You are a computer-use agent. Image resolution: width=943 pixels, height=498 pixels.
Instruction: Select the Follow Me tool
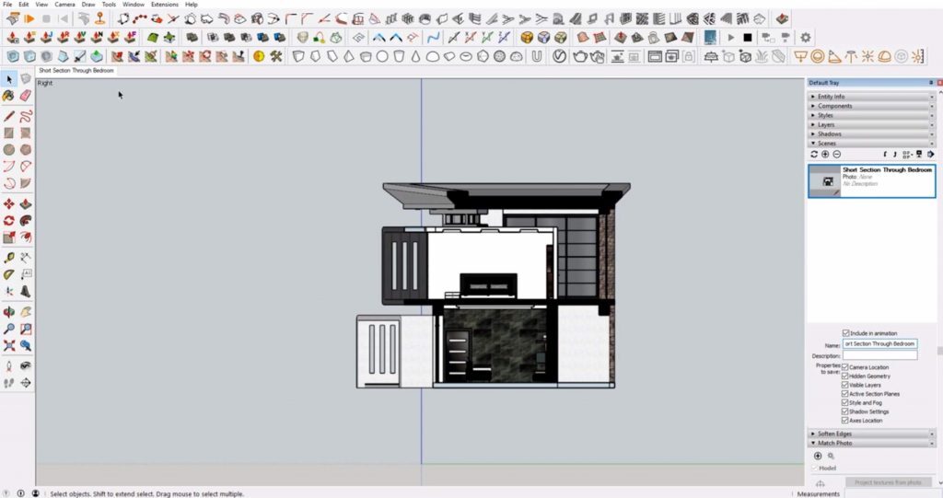pyautogui.click(x=25, y=221)
